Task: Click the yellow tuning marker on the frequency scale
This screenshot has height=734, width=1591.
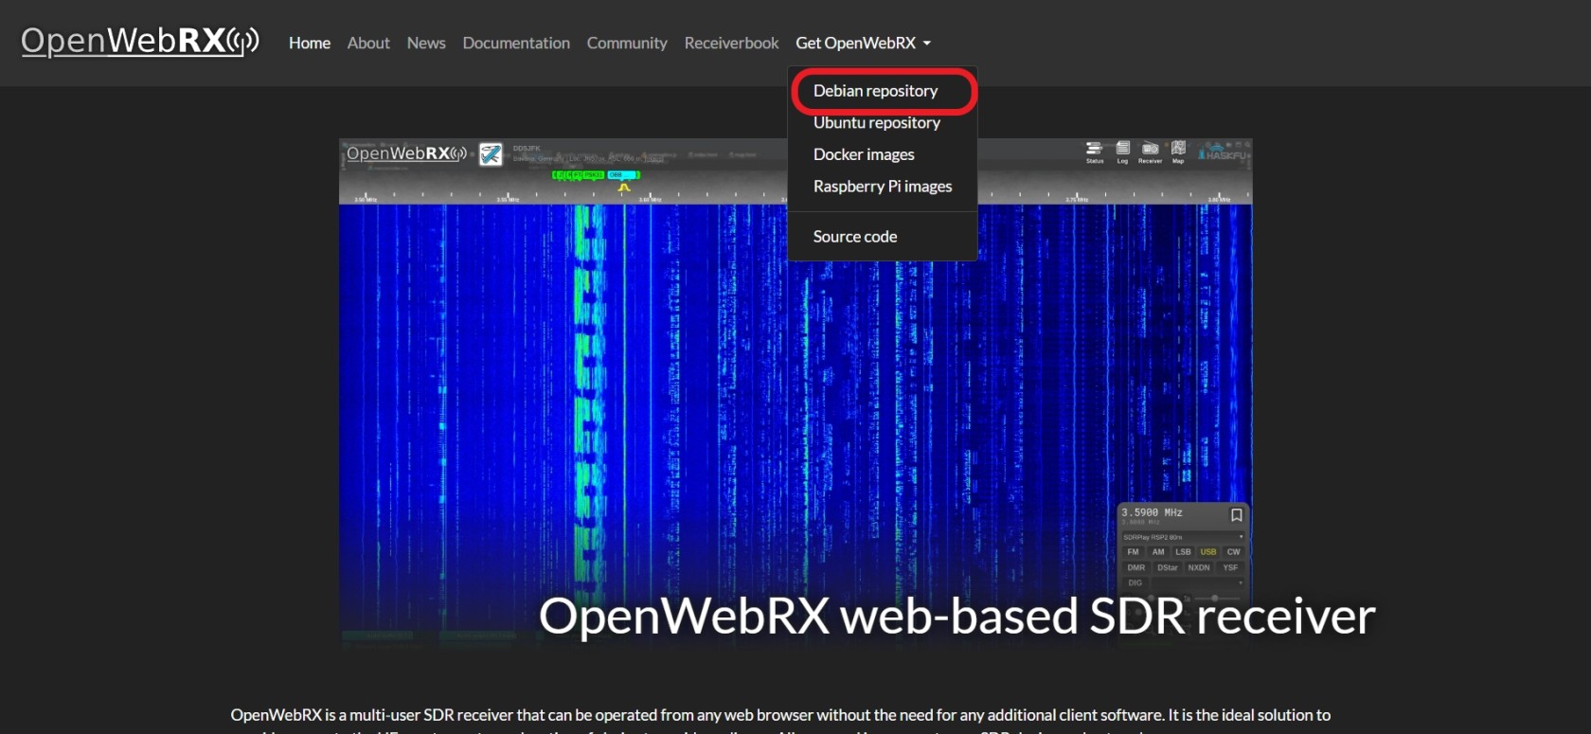Action: pyautogui.click(x=623, y=188)
